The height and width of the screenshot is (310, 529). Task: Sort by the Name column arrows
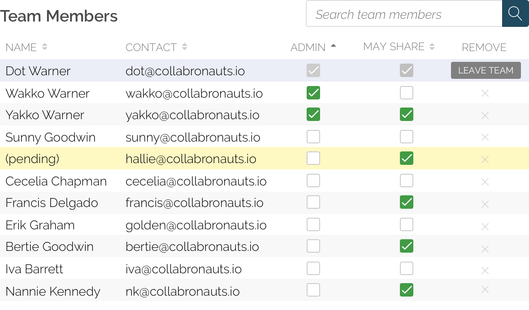coord(44,47)
